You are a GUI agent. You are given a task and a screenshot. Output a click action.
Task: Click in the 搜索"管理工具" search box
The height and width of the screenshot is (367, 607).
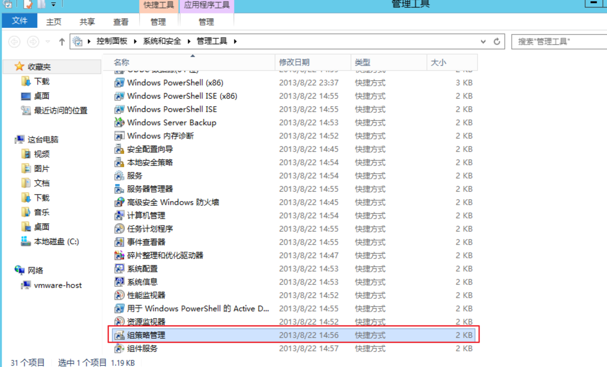pos(559,41)
